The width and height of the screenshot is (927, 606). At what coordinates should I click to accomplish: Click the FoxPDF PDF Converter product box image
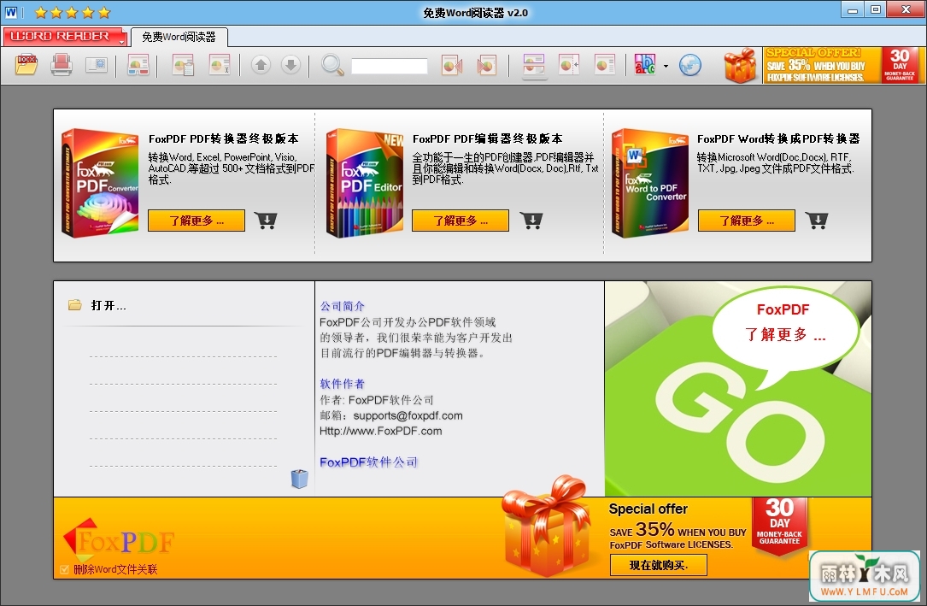(x=100, y=183)
